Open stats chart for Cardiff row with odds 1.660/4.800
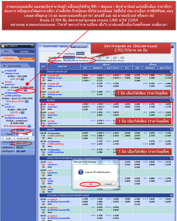The height and width of the screenshot is (221, 177). 43,80
